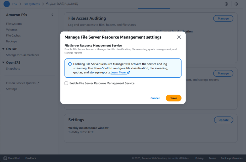Click the external link icon beside Learn More
Viewport: 246px width, 162px height.
tap(128, 72)
